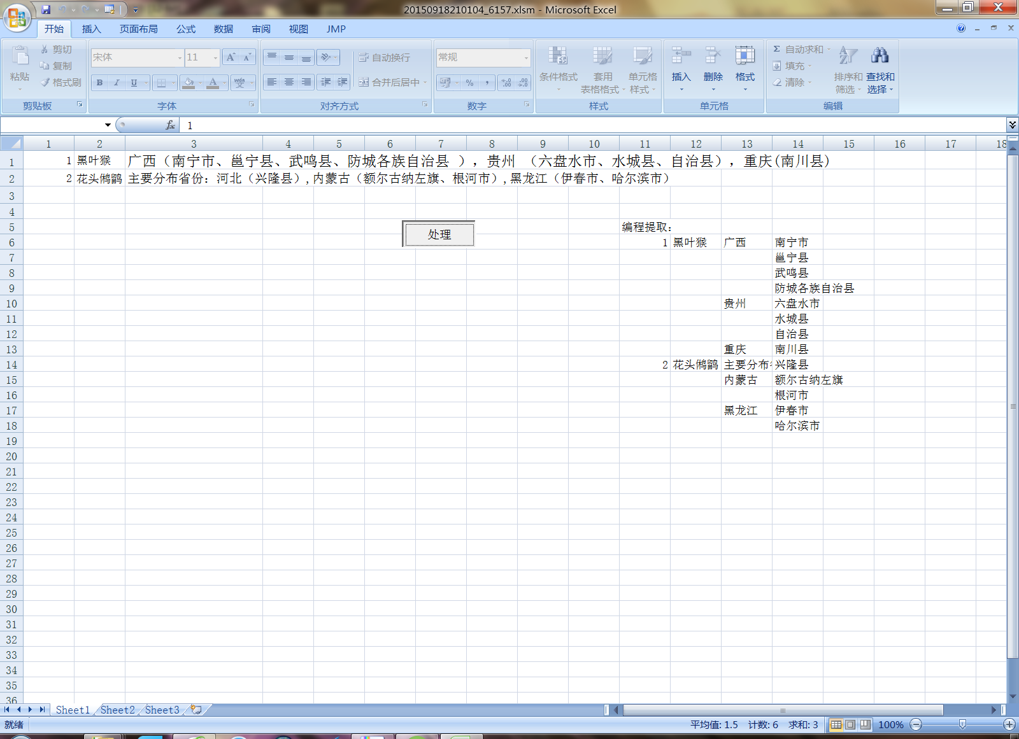The image size is (1019, 739).
Task: Click the insert new worksheet icon
Action: pyautogui.click(x=196, y=710)
